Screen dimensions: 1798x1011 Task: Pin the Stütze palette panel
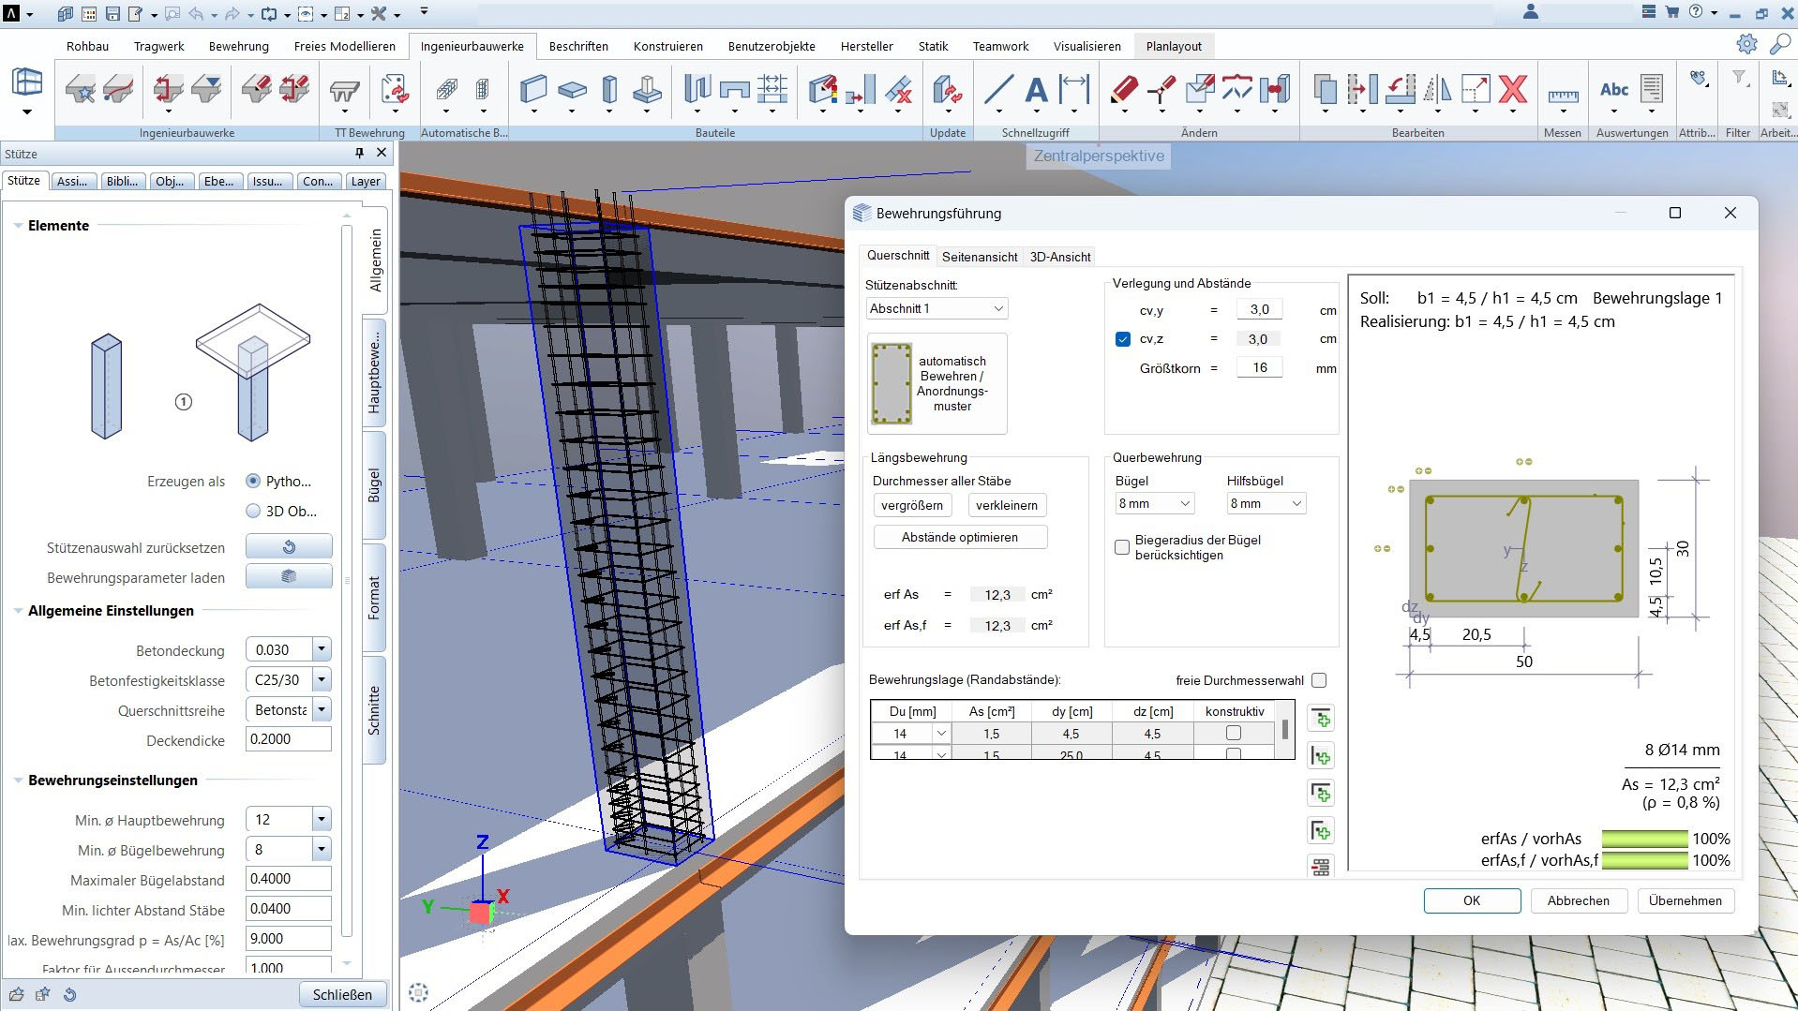click(x=359, y=153)
